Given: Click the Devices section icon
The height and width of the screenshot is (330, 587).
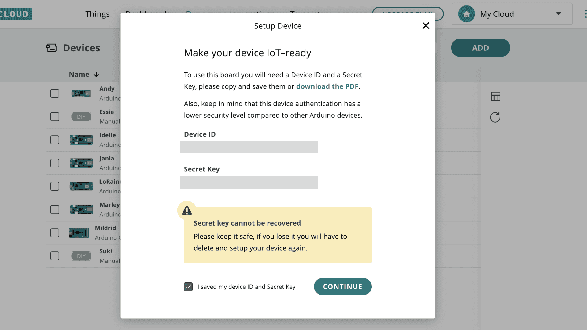Looking at the screenshot, I should [51, 48].
